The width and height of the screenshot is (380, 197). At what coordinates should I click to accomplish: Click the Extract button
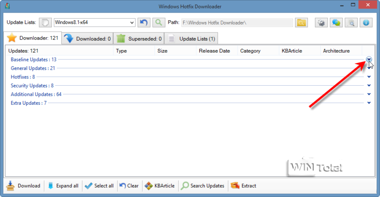tap(243, 186)
